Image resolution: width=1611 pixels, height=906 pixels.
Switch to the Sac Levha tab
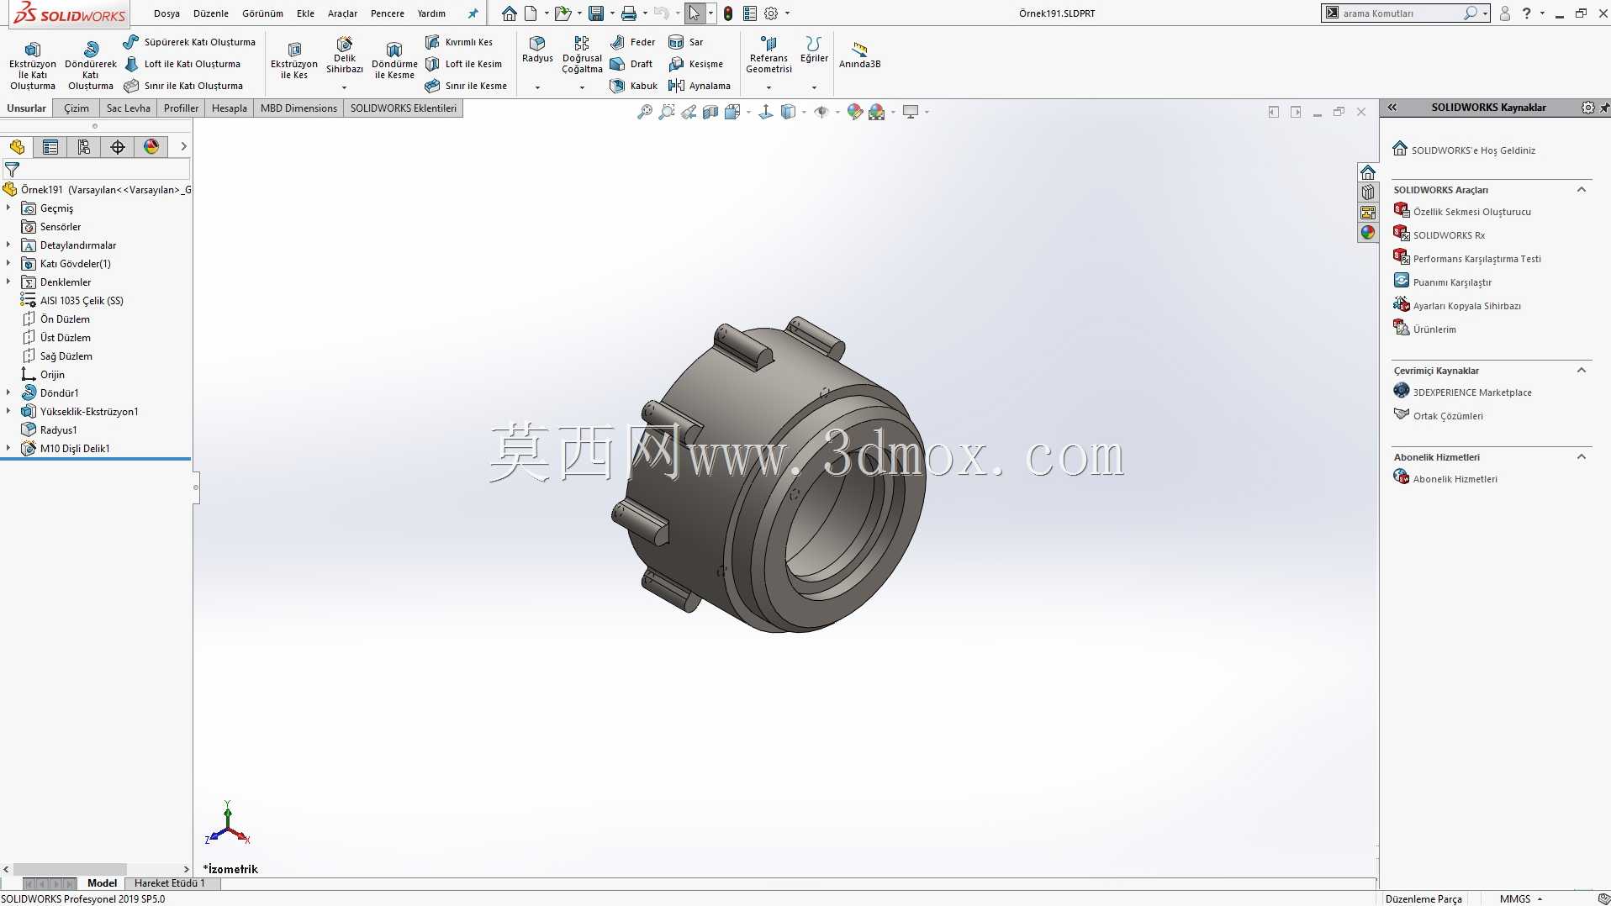(x=128, y=108)
